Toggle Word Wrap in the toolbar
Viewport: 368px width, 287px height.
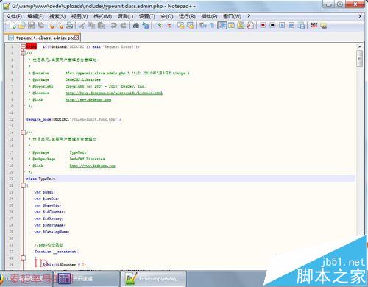(203, 25)
